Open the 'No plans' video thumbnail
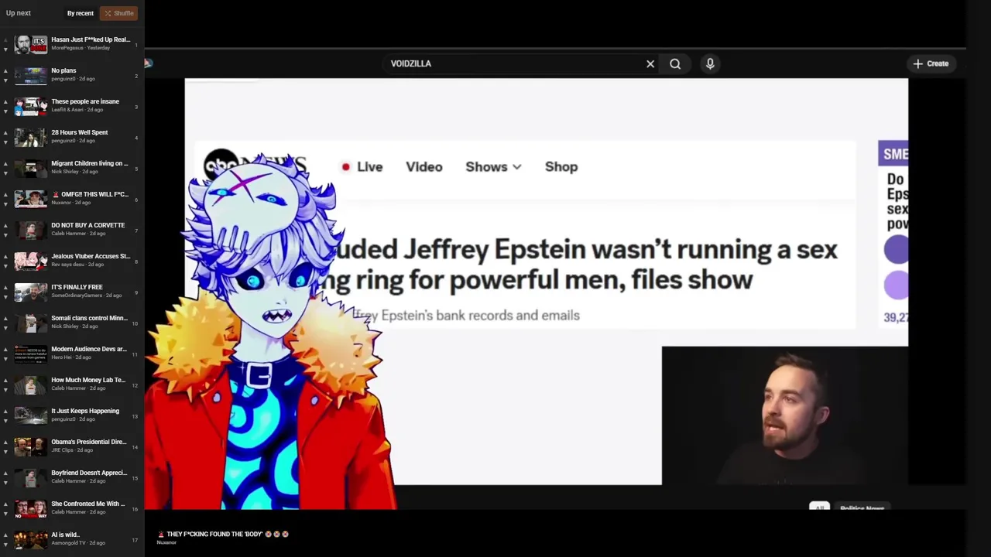This screenshot has width=991, height=557. tap(31, 75)
